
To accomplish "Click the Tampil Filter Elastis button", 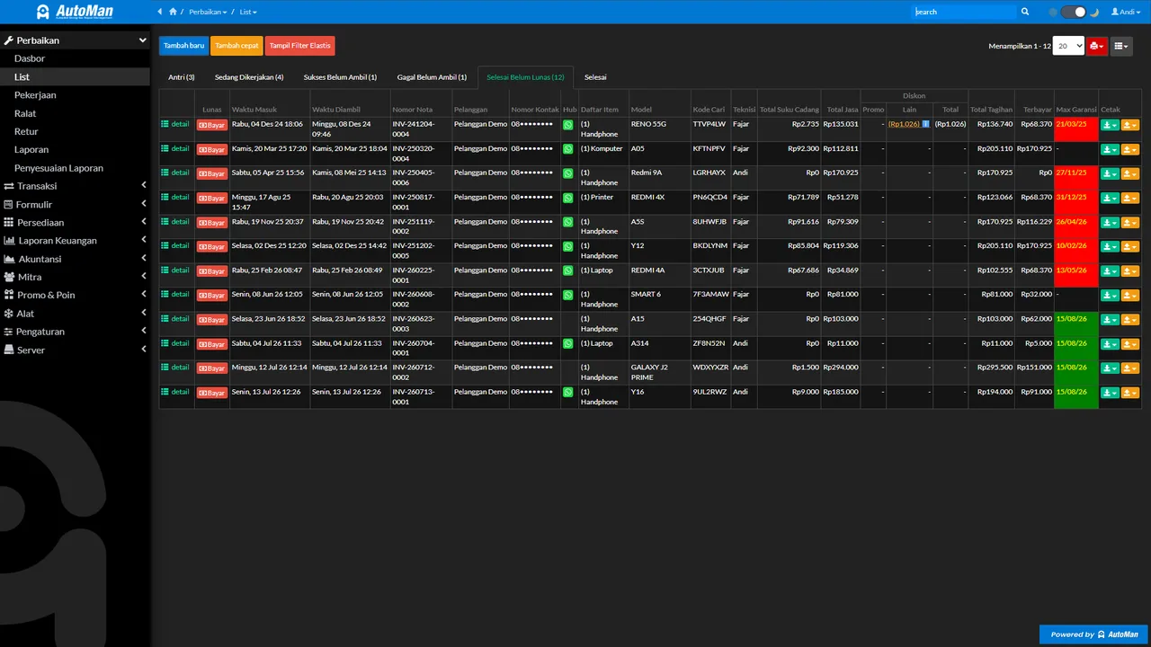I will pos(299,46).
